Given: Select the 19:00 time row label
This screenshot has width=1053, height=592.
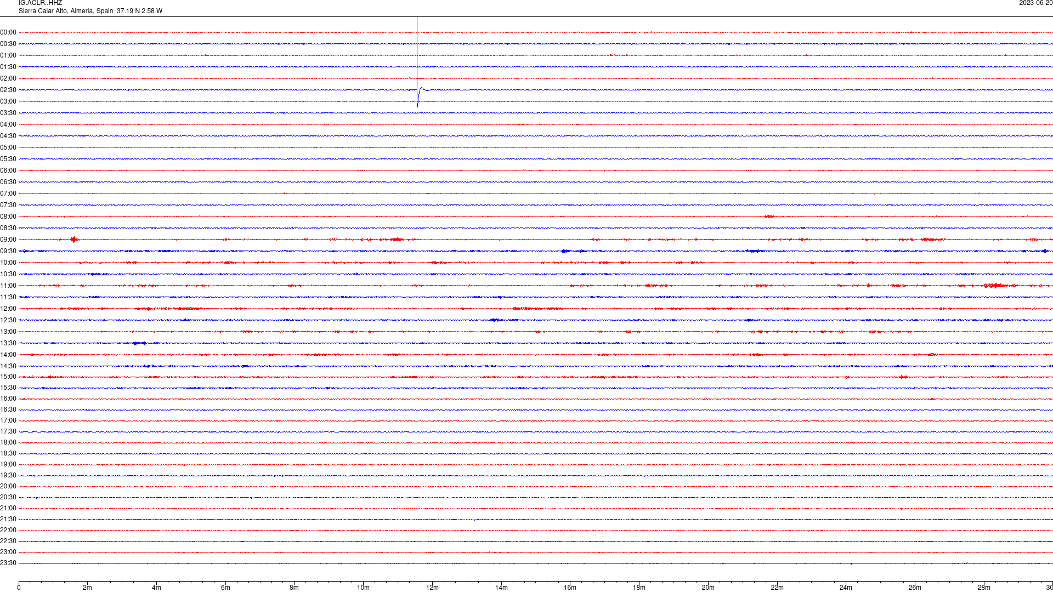Looking at the screenshot, I should (8, 464).
